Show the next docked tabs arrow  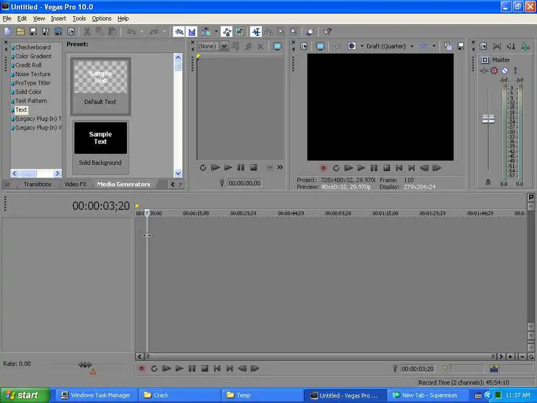coord(180,184)
